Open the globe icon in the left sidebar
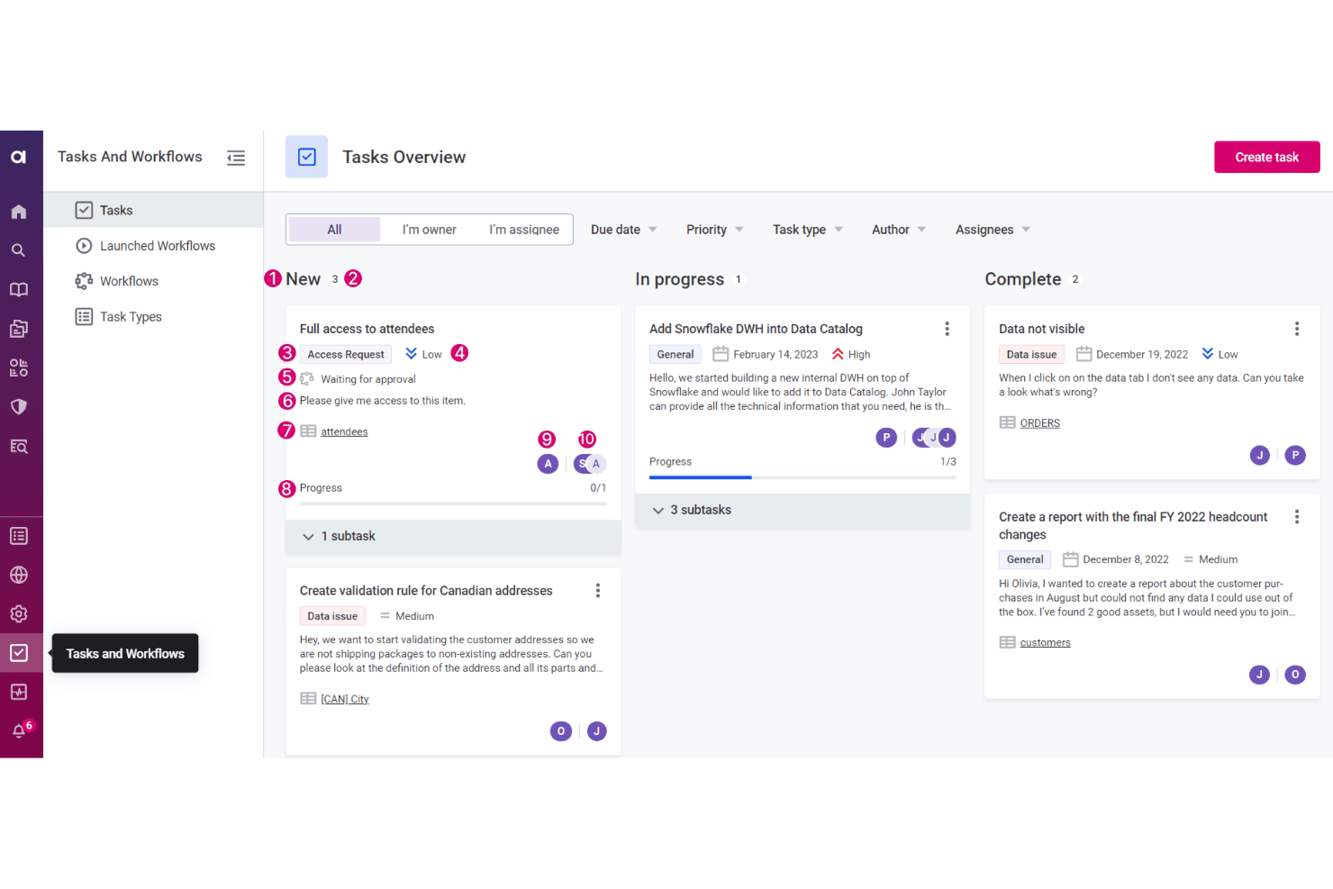1333x889 pixels. [19, 575]
